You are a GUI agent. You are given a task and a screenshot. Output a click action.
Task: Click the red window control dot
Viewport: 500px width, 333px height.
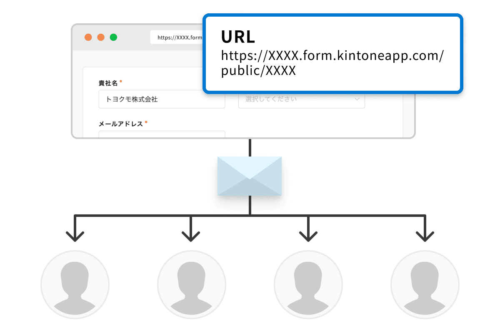(88, 37)
